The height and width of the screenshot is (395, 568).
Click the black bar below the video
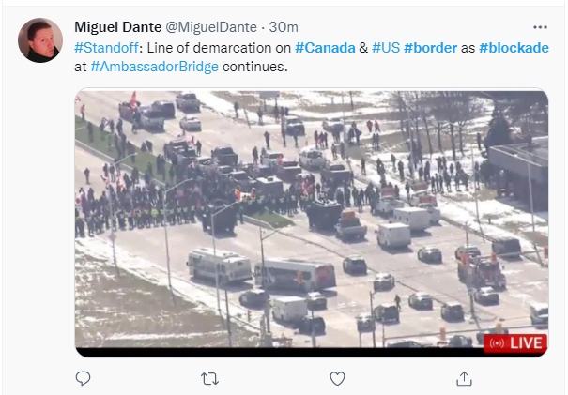pyautogui.click(x=312, y=352)
